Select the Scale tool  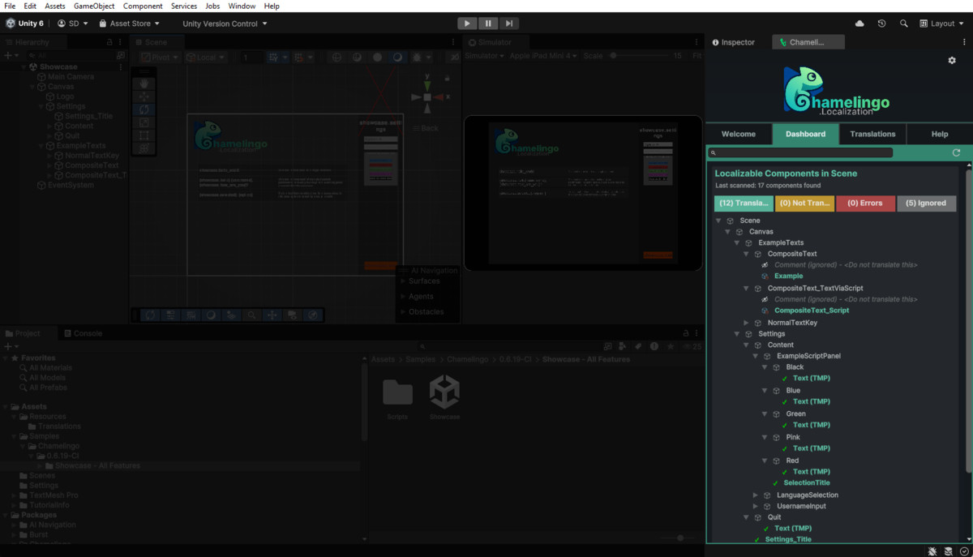144,122
